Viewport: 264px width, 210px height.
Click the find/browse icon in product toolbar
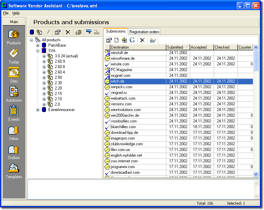[78, 32]
